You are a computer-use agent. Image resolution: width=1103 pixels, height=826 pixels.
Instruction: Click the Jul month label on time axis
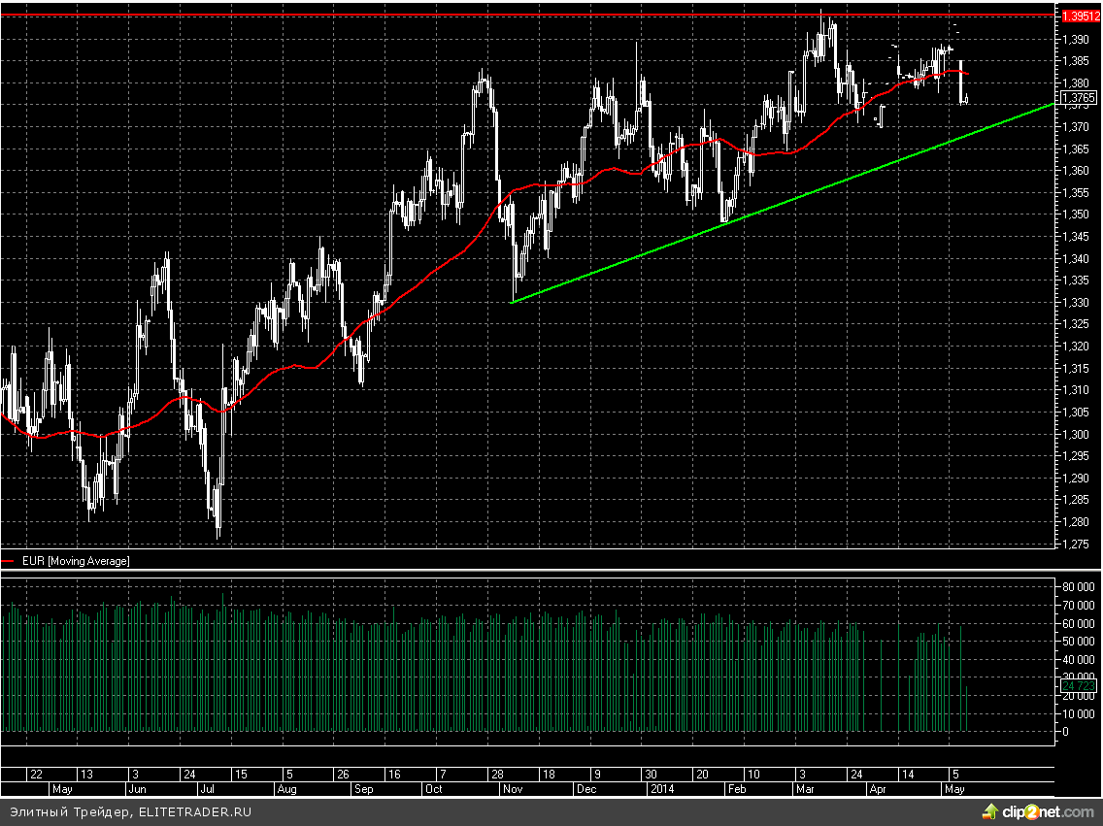[207, 789]
